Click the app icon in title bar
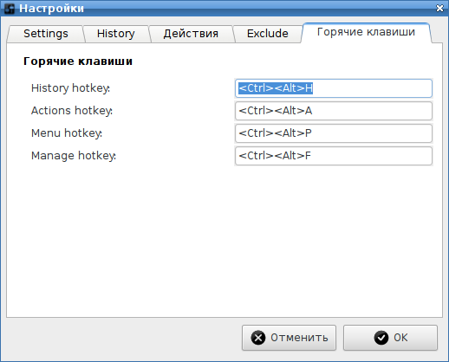 tap(10, 9)
